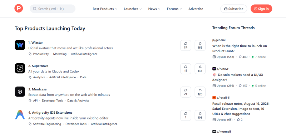This screenshot has height=133, width=286.
Task: Click the p/runevr forum avatar icon
Action: 214,69
